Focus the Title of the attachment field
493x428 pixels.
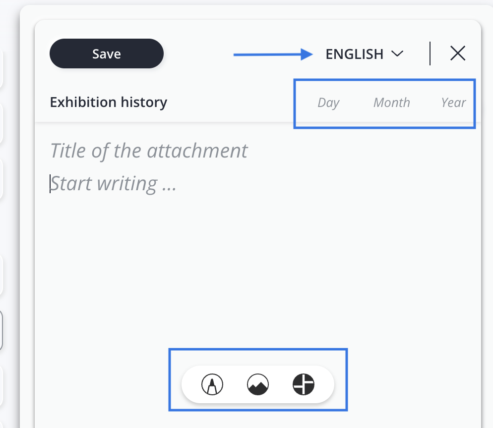[x=149, y=151]
